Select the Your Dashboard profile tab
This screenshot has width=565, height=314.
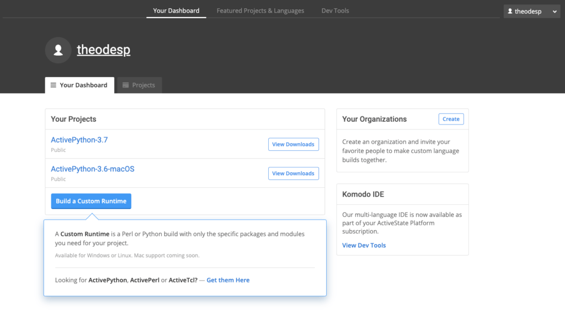pyautogui.click(x=80, y=85)
